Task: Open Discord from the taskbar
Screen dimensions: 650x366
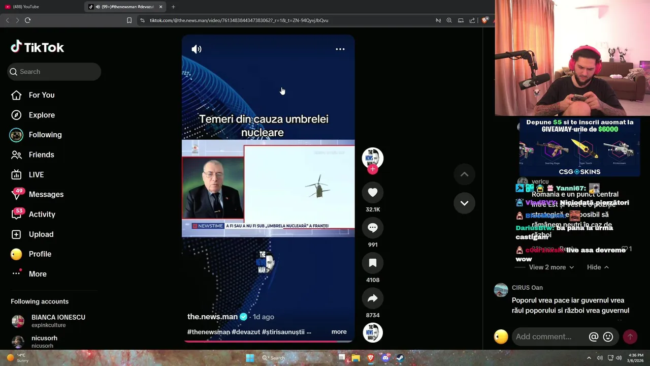Action: (385, 358)
